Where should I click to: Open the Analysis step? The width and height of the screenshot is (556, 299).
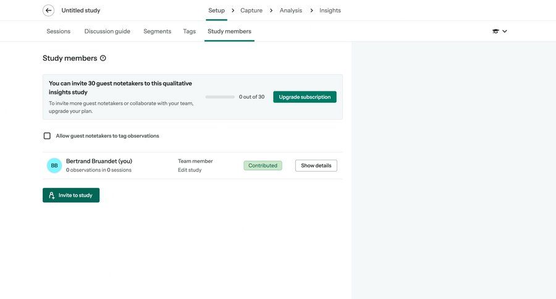click(x=291, y=11)
